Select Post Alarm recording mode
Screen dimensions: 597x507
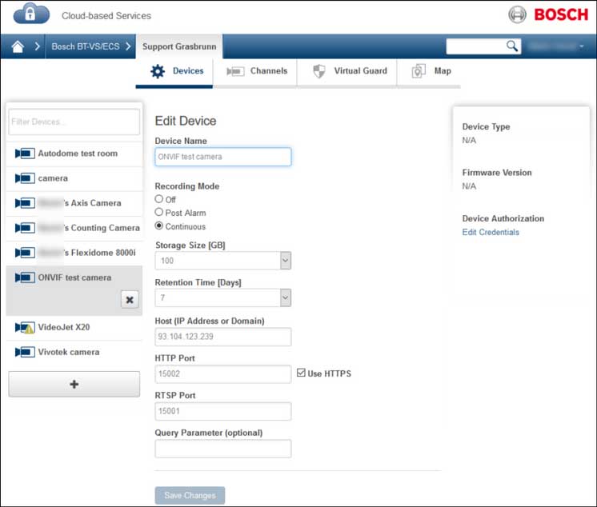point(159,213)
